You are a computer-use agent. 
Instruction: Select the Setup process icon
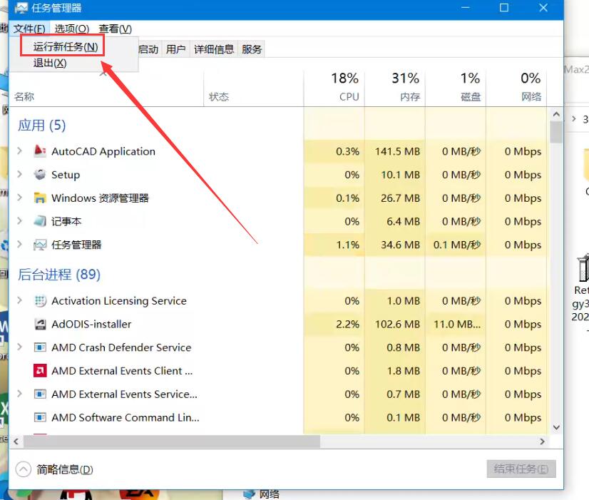(40, 175)
